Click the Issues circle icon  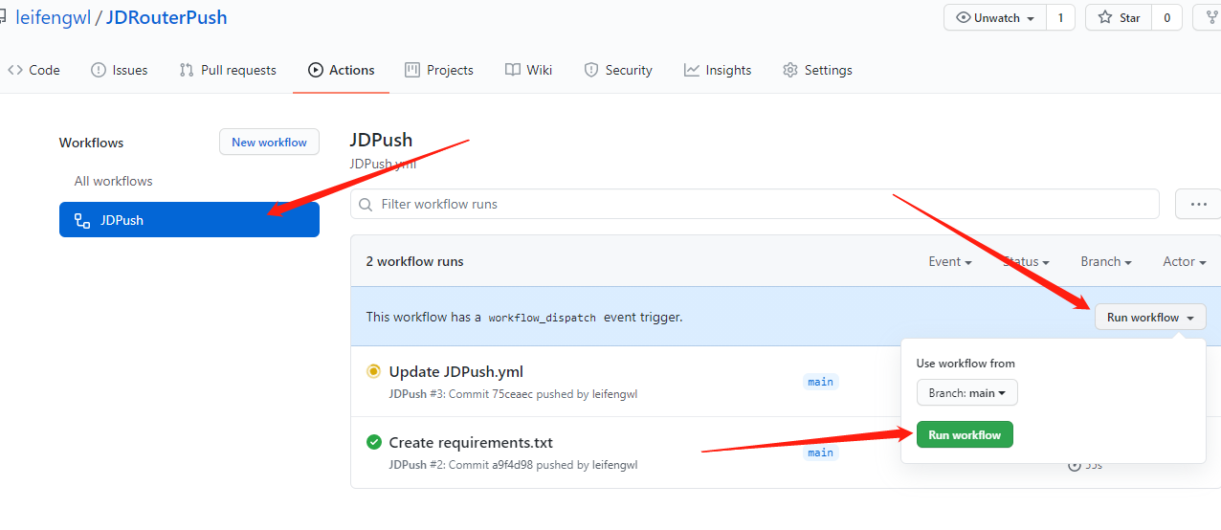(x=98, y=70)
